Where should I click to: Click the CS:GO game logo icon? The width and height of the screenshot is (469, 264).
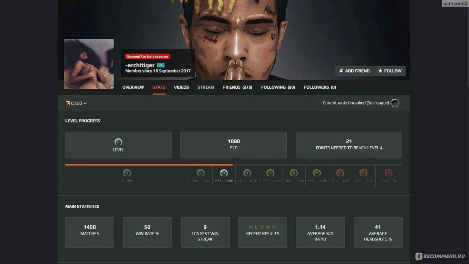pyautogui.click(x=68, y=103)
